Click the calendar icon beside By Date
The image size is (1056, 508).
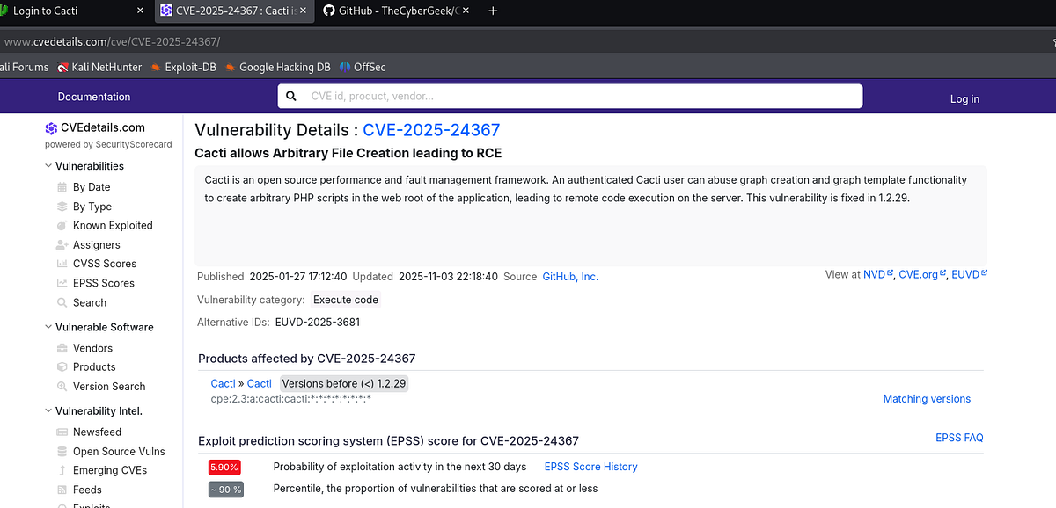click(x=62, y=187)
